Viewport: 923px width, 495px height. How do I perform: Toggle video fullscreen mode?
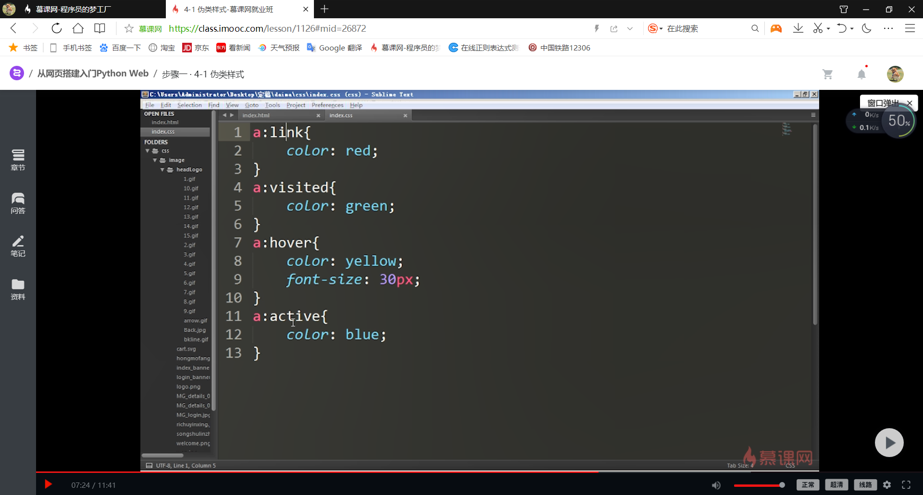(906, 485)
